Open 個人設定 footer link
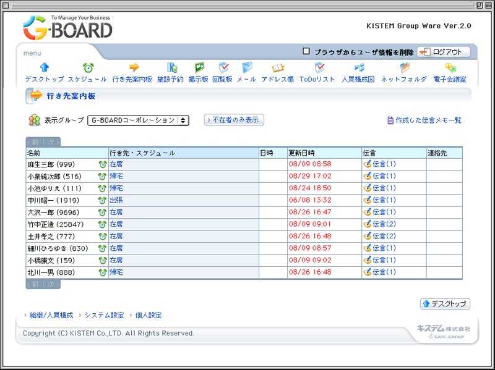Screen dimensions: 495x370 (x=148, y=315)
